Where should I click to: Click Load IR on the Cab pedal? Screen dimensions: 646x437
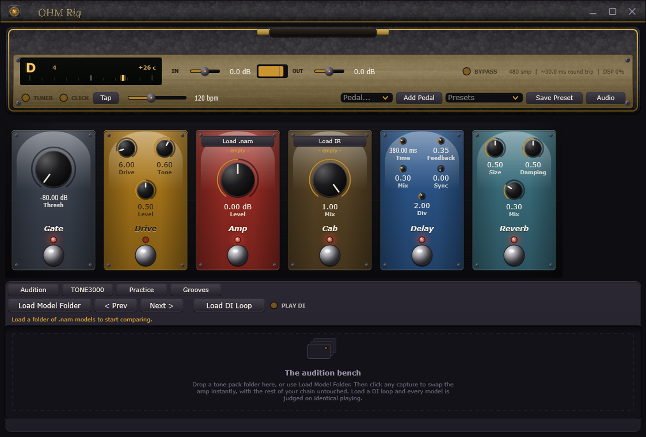click(329, 141)
